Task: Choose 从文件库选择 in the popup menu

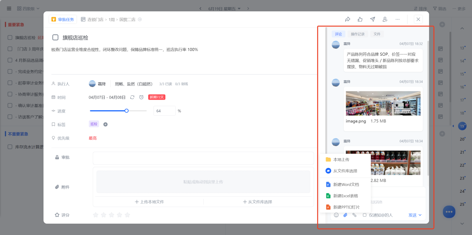Action: [x=346, y=171]
